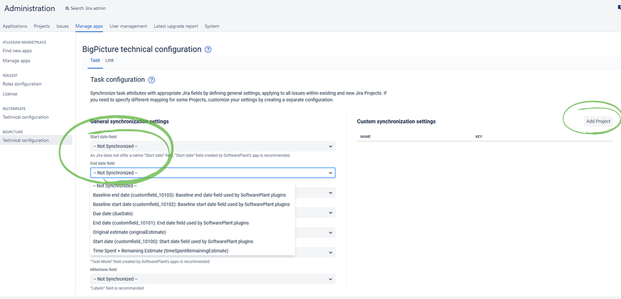Open Roles configuration in sidebar

pyautogui.click(x=22, y=84)
